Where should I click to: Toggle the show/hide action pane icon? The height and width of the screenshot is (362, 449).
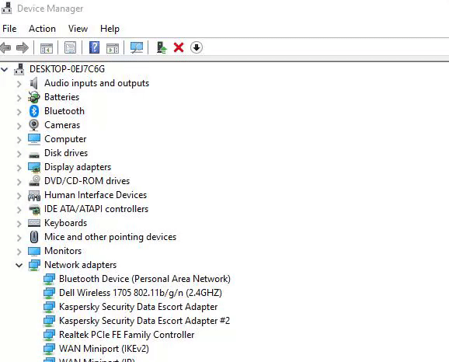coord(113,48)
